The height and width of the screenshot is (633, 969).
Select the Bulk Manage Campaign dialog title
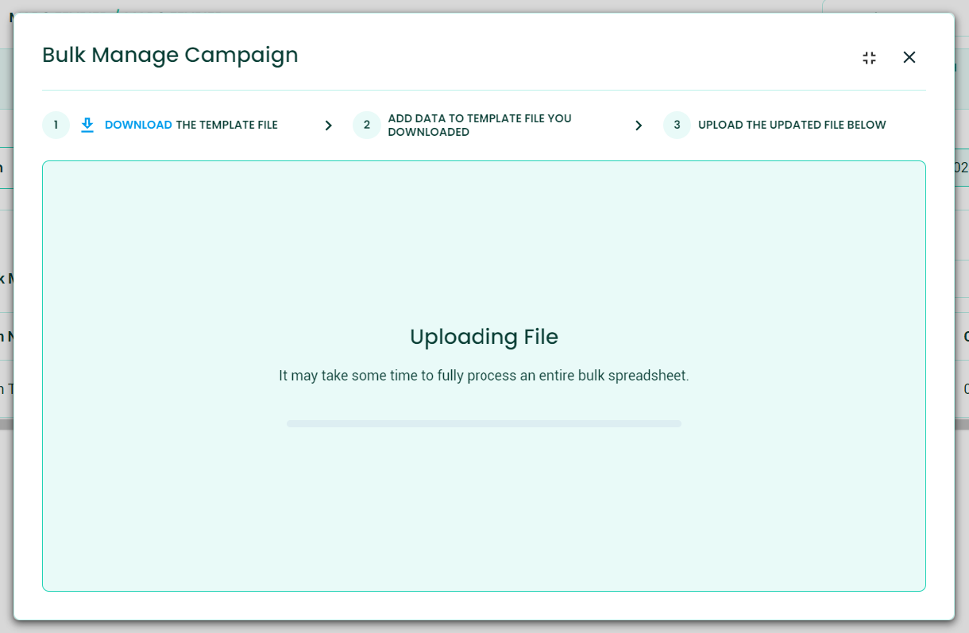(x=170, y=55)
